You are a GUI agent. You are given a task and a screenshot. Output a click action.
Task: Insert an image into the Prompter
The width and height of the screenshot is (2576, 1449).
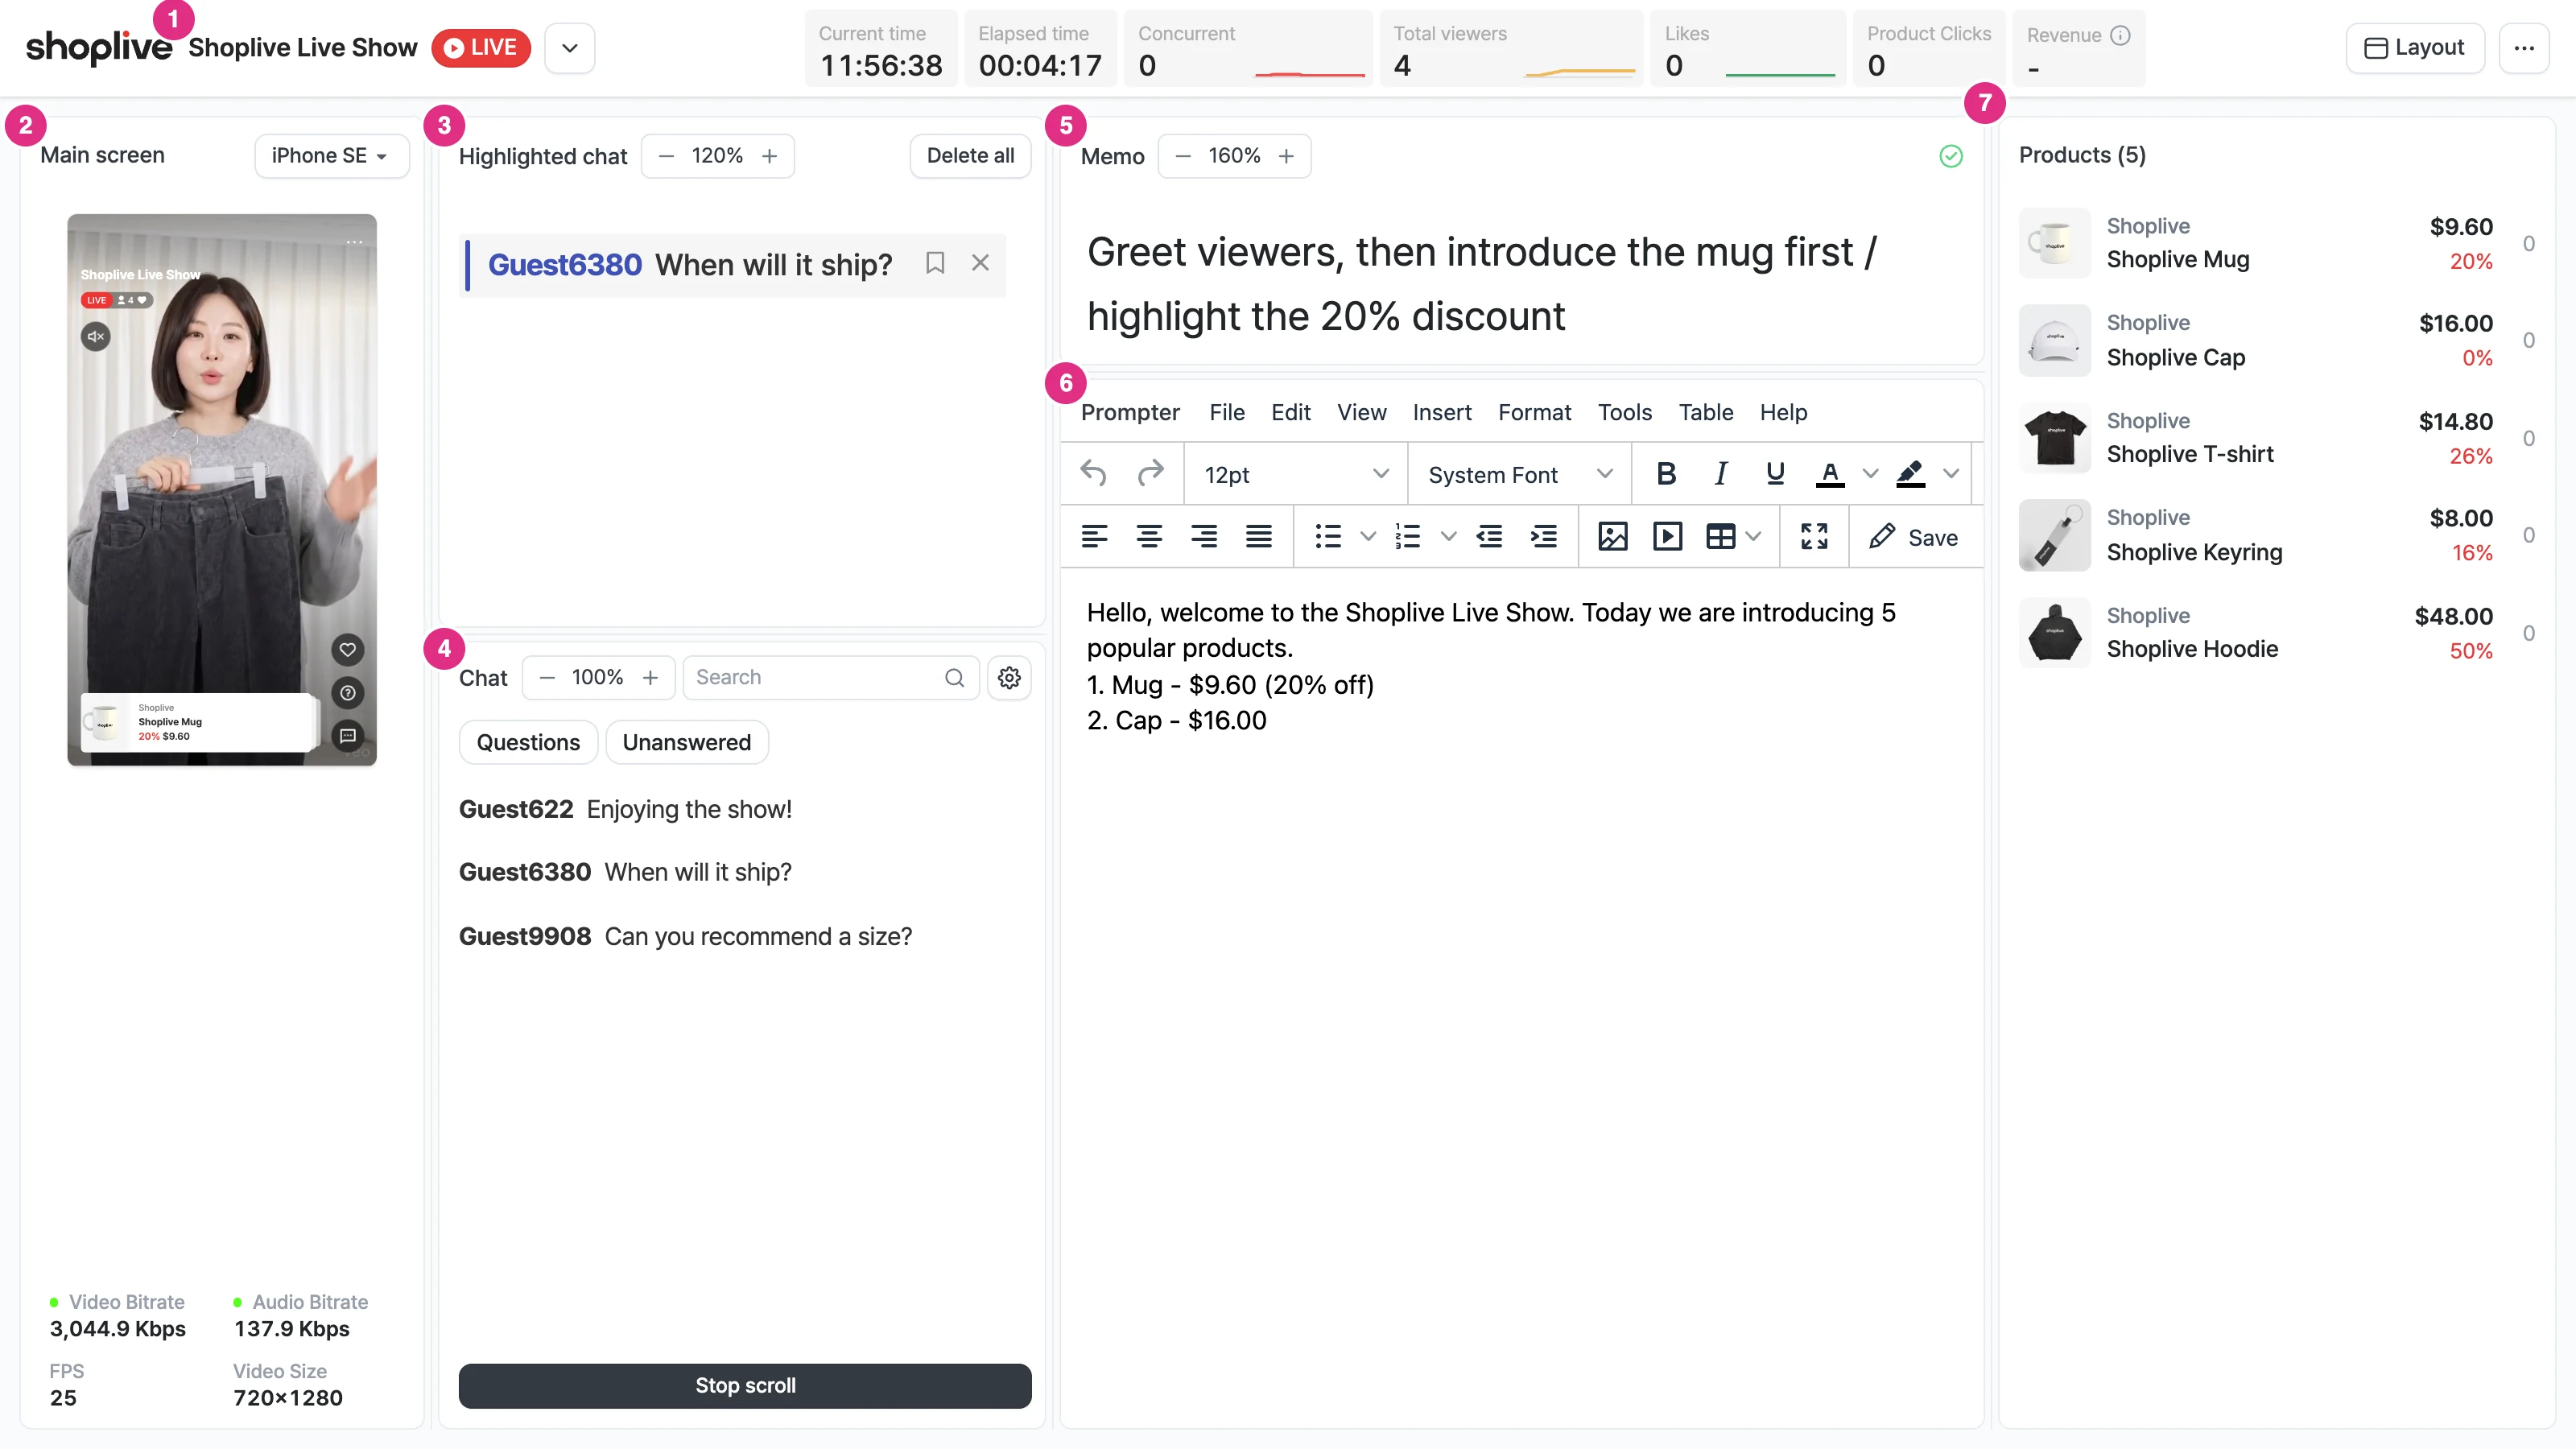tap(1612, 537)
